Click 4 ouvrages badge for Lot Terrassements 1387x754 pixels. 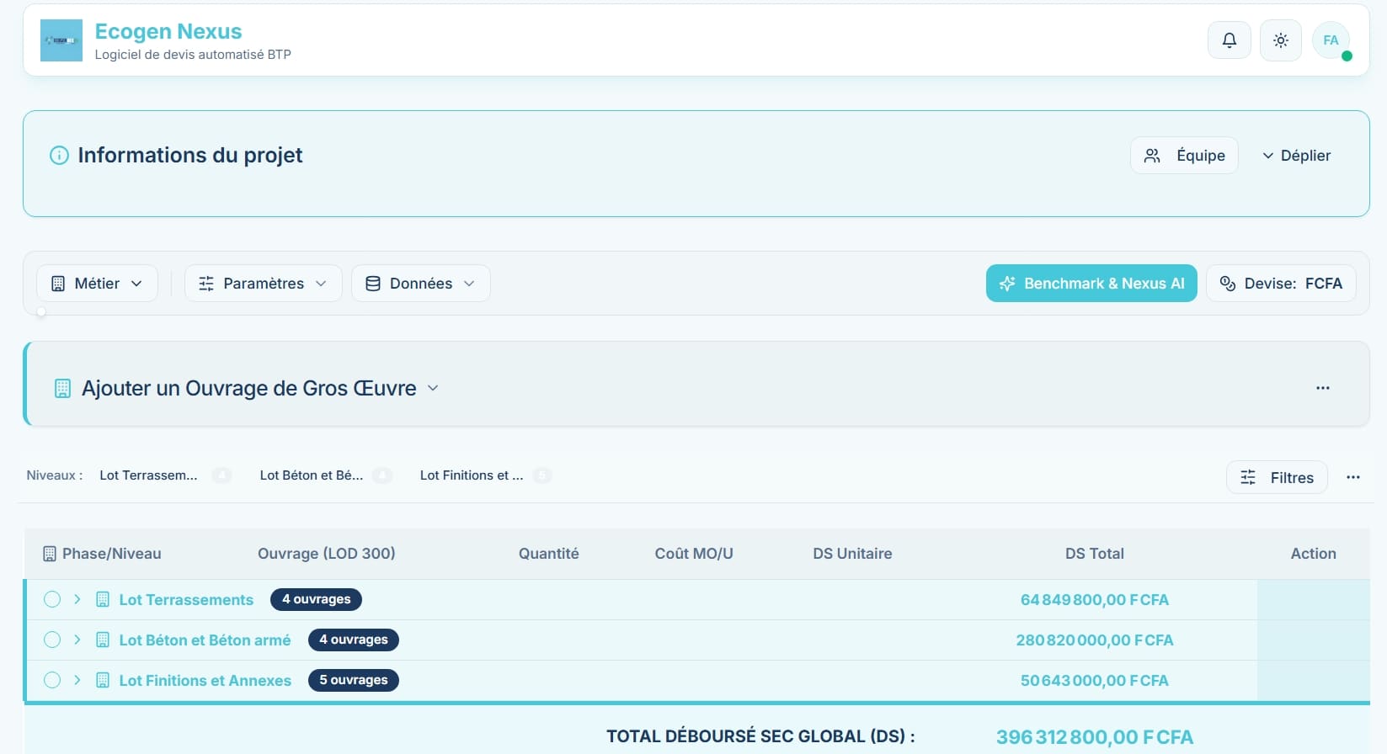(x=316, y=599)
